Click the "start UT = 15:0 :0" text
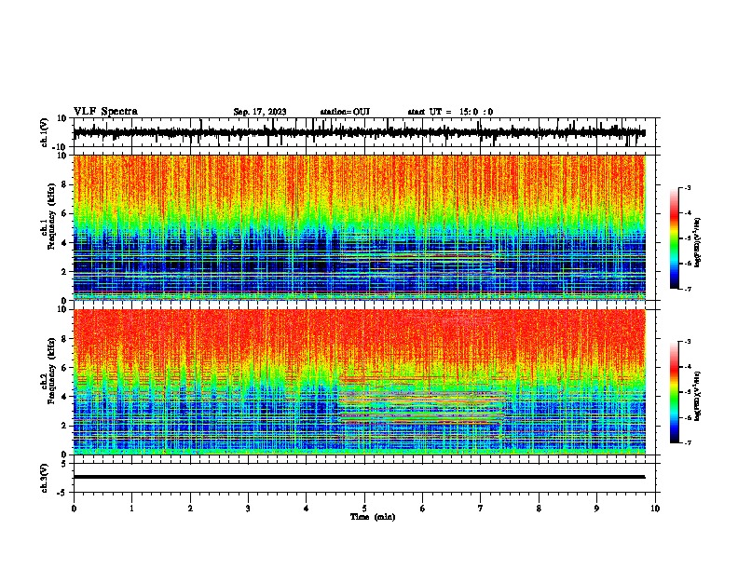The height and width of the screenshot is (570, 738). pos(450,112)
